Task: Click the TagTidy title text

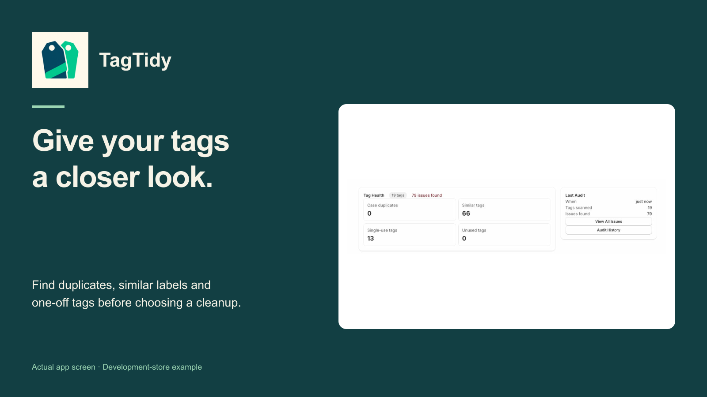Action: [135, 60]
